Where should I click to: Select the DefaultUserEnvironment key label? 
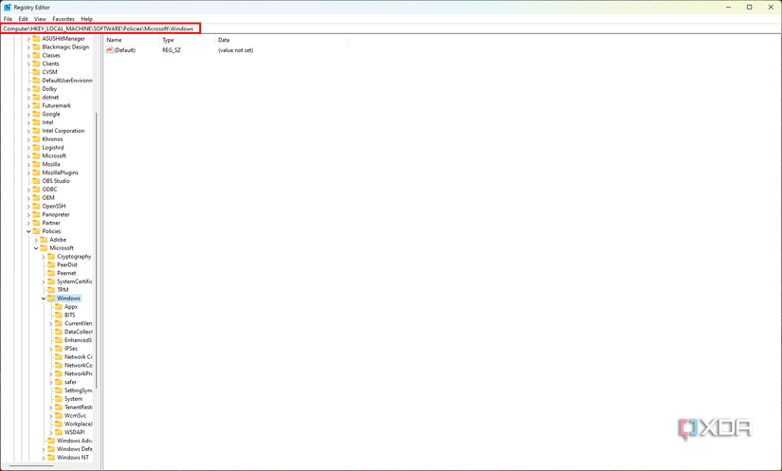[x=67, y=81]
